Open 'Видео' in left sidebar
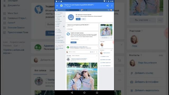This screenshot has height=95, width=169. (x=58, y=25)
